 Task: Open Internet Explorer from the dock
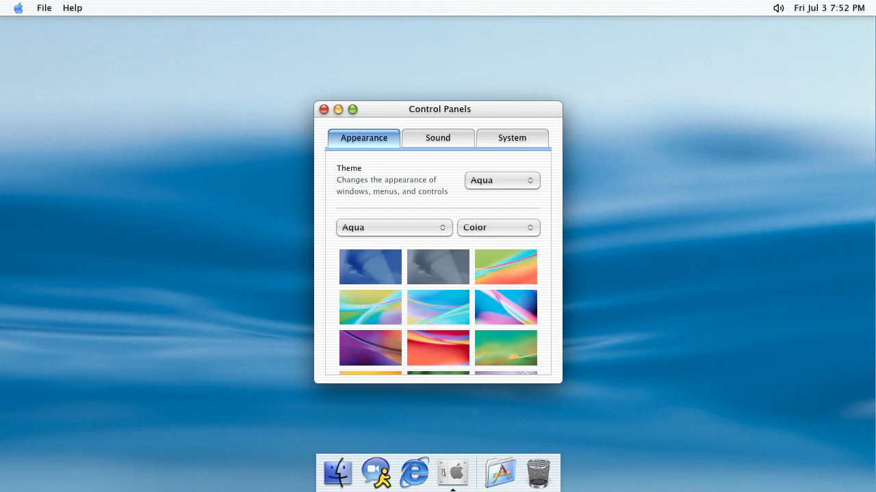[415, 473]
